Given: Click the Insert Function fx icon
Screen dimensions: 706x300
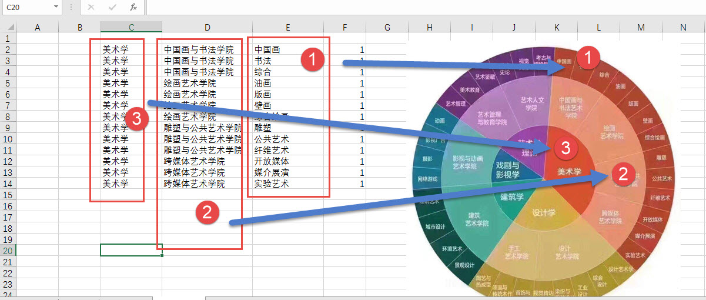Looking at the screenshot, I should (133, 7).
